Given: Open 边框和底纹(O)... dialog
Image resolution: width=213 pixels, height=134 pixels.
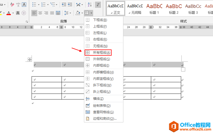Looking at the screenshot, I should 104,119.
